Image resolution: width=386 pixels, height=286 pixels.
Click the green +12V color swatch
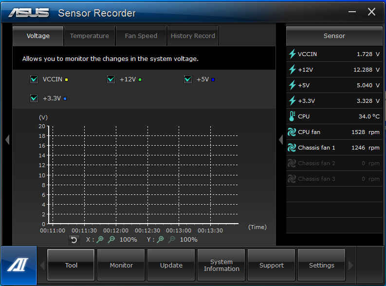tap(140, 79)
